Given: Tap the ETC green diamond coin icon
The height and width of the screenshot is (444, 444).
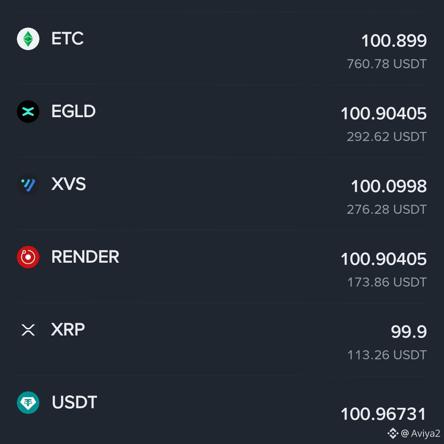Looking at the screenshot, I should (28, 39).
